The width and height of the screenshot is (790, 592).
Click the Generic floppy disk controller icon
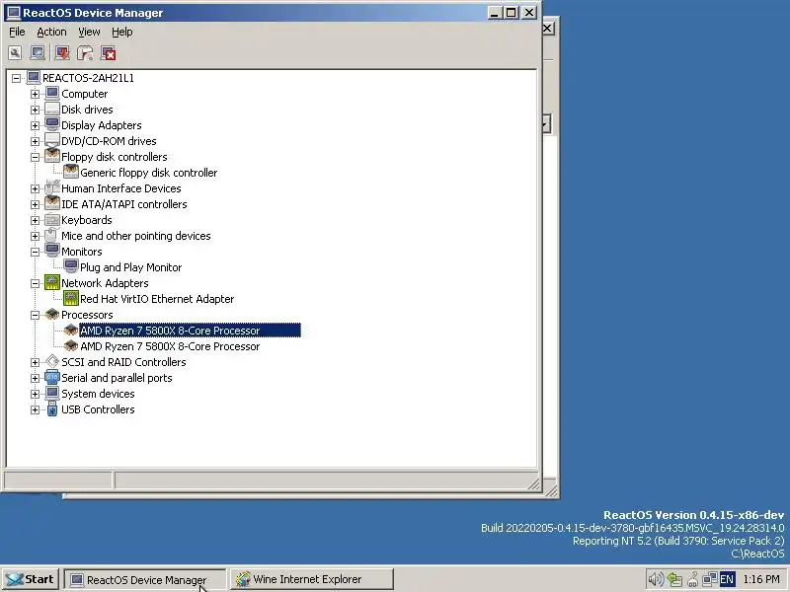tap(71, 172)
